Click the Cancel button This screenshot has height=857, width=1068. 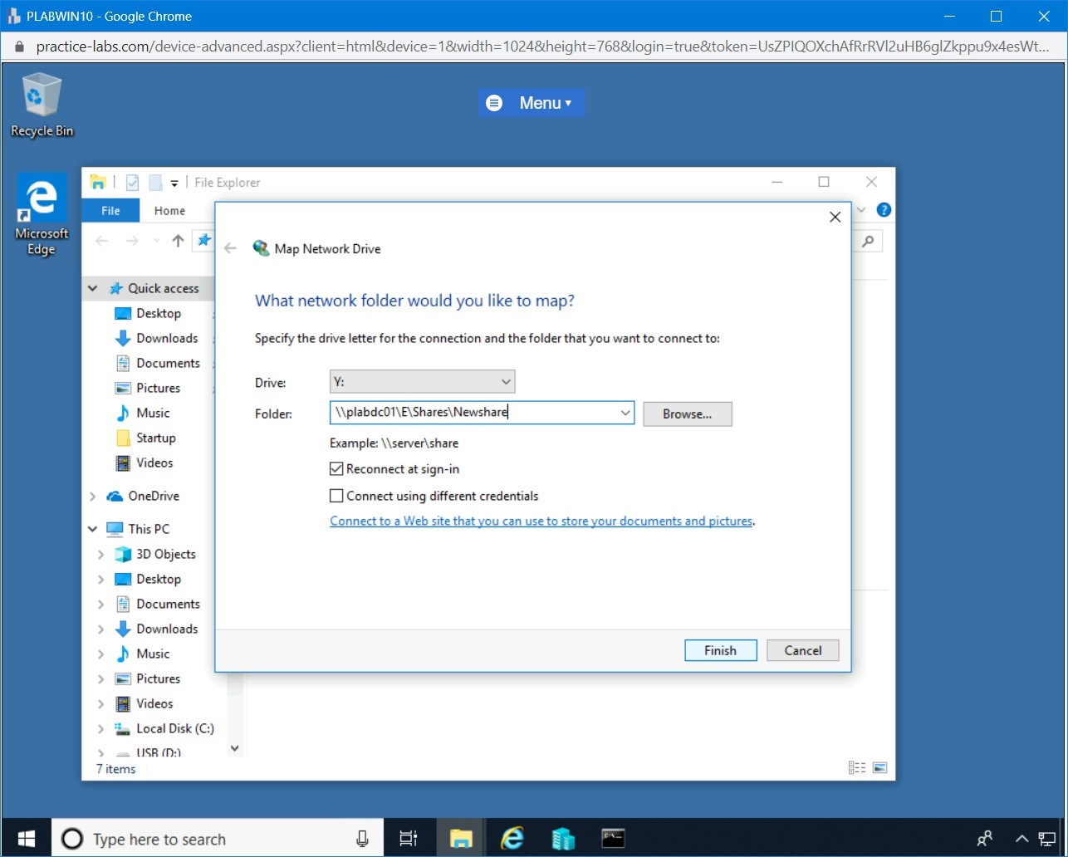coord(803,650)
